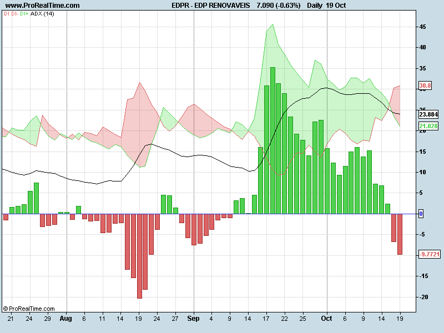The image size is (444, 333).
Task: Select the 22 date label on time axis
Action: [284, 319]
